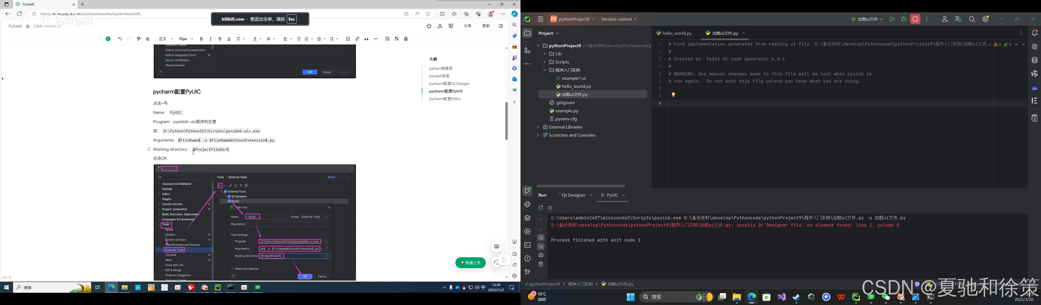
Task: Insert a link using the Yuque toolbar
Action: point(357,39)
